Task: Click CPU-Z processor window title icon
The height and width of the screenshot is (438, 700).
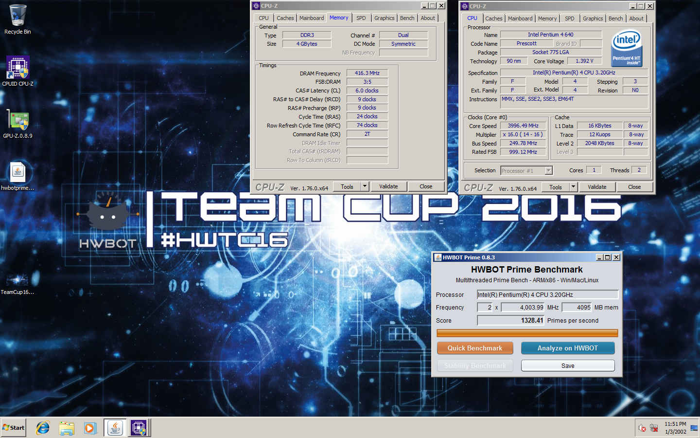Action: click(465, 6)
